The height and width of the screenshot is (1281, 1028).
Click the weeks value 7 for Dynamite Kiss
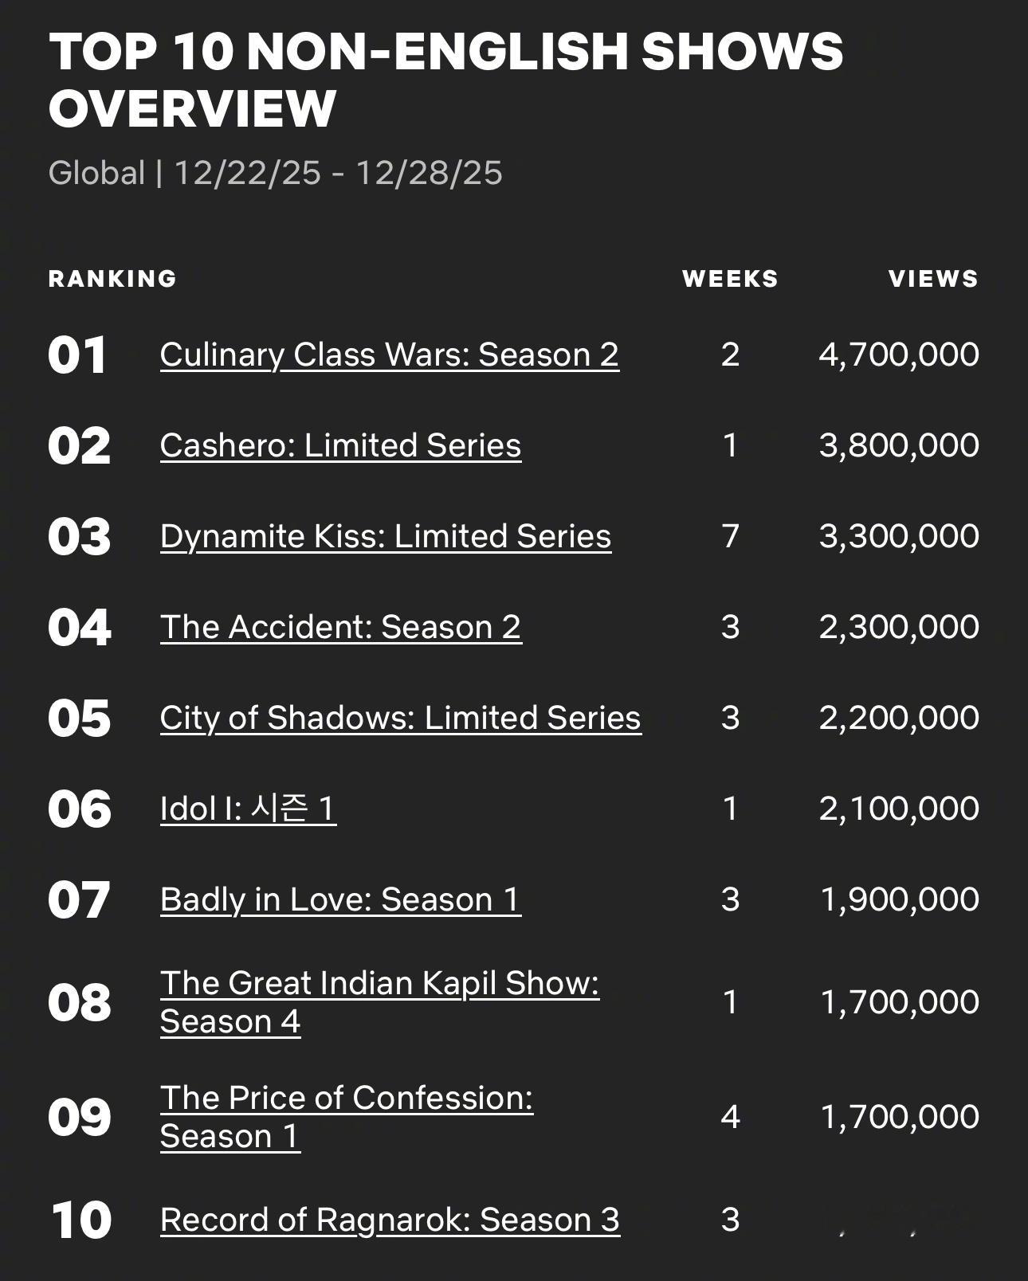tap(730, 537)
